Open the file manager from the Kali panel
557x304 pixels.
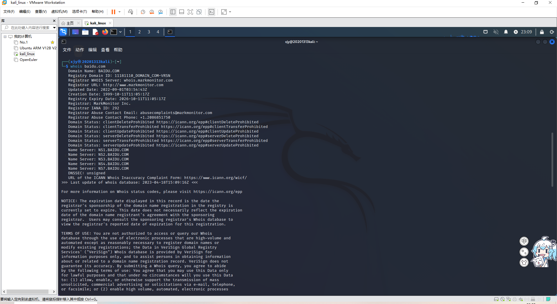(85, 32)
